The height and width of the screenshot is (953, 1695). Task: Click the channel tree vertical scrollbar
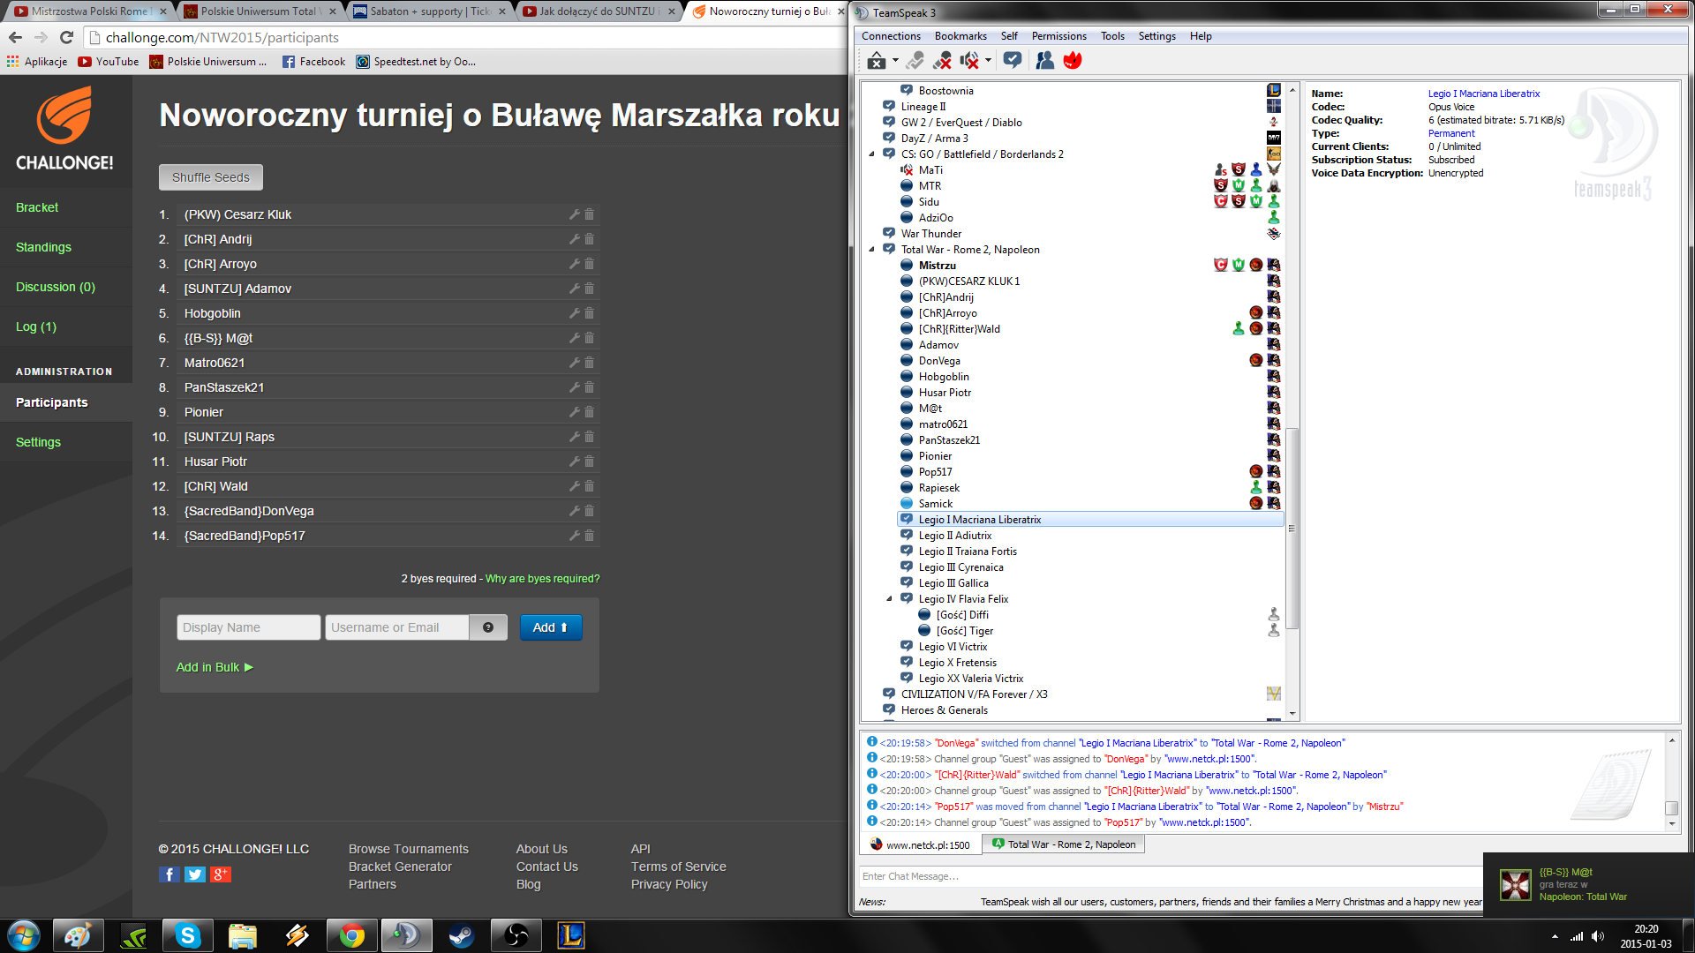click(1292, 529)
